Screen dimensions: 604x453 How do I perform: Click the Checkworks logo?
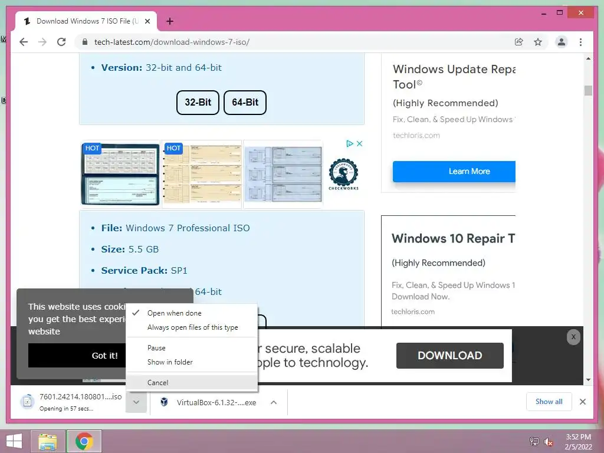click(x=343, y=174)
